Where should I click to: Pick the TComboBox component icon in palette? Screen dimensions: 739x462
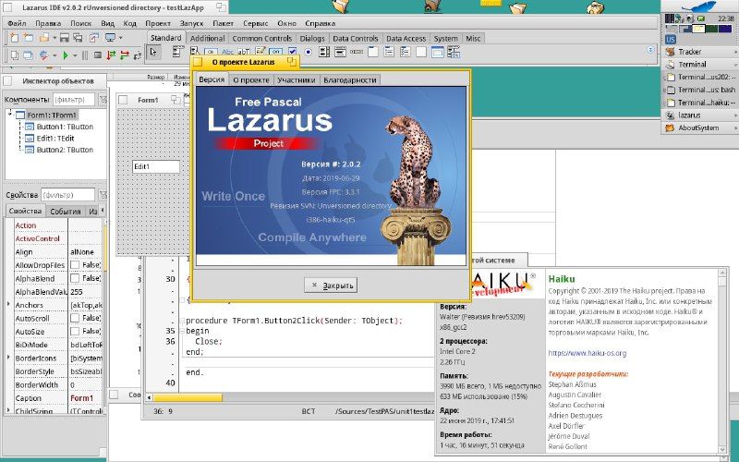[340, 52]
